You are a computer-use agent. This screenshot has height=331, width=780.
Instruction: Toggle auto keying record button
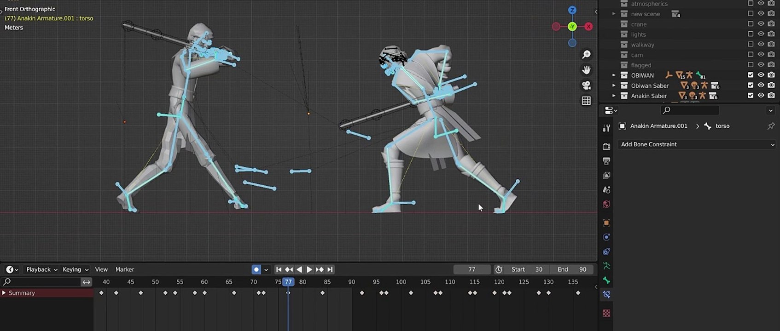[256, 269]
